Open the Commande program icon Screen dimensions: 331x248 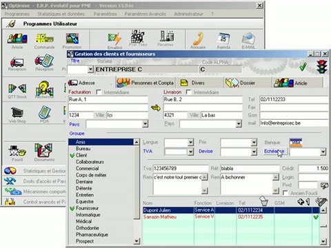pyautogui.click(x=44, y=39)
